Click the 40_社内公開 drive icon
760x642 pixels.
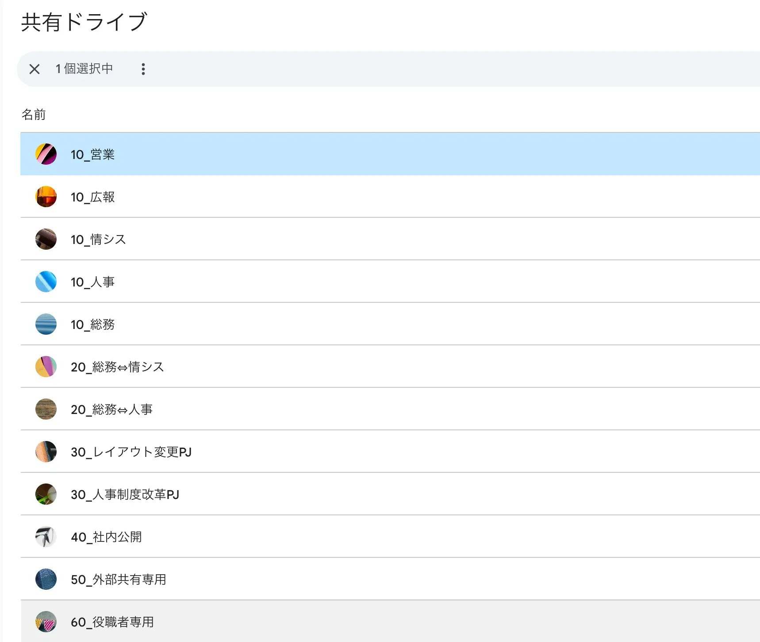click(x=46, y=537)
